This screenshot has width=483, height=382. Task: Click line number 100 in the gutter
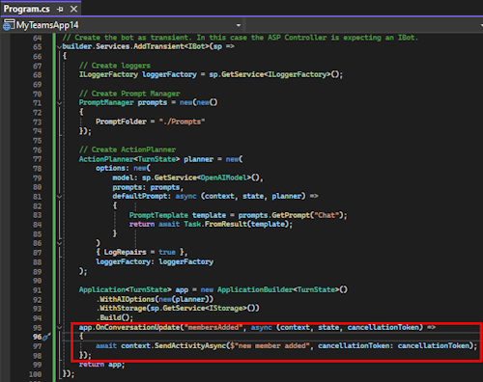(35, 374)
